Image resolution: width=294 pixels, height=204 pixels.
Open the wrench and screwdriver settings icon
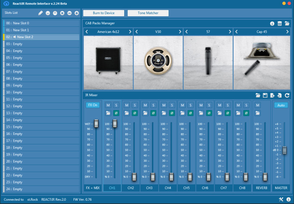click(x=281, y=199)
